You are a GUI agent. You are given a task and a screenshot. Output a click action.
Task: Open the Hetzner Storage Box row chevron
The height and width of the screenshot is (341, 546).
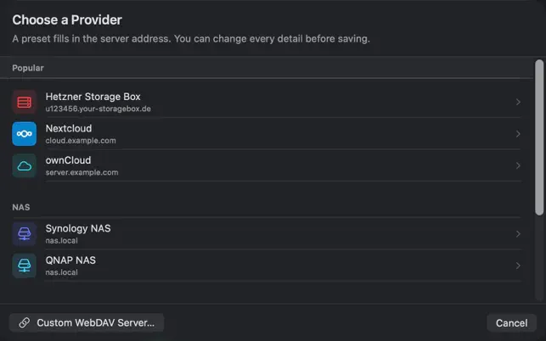(518, 102)
